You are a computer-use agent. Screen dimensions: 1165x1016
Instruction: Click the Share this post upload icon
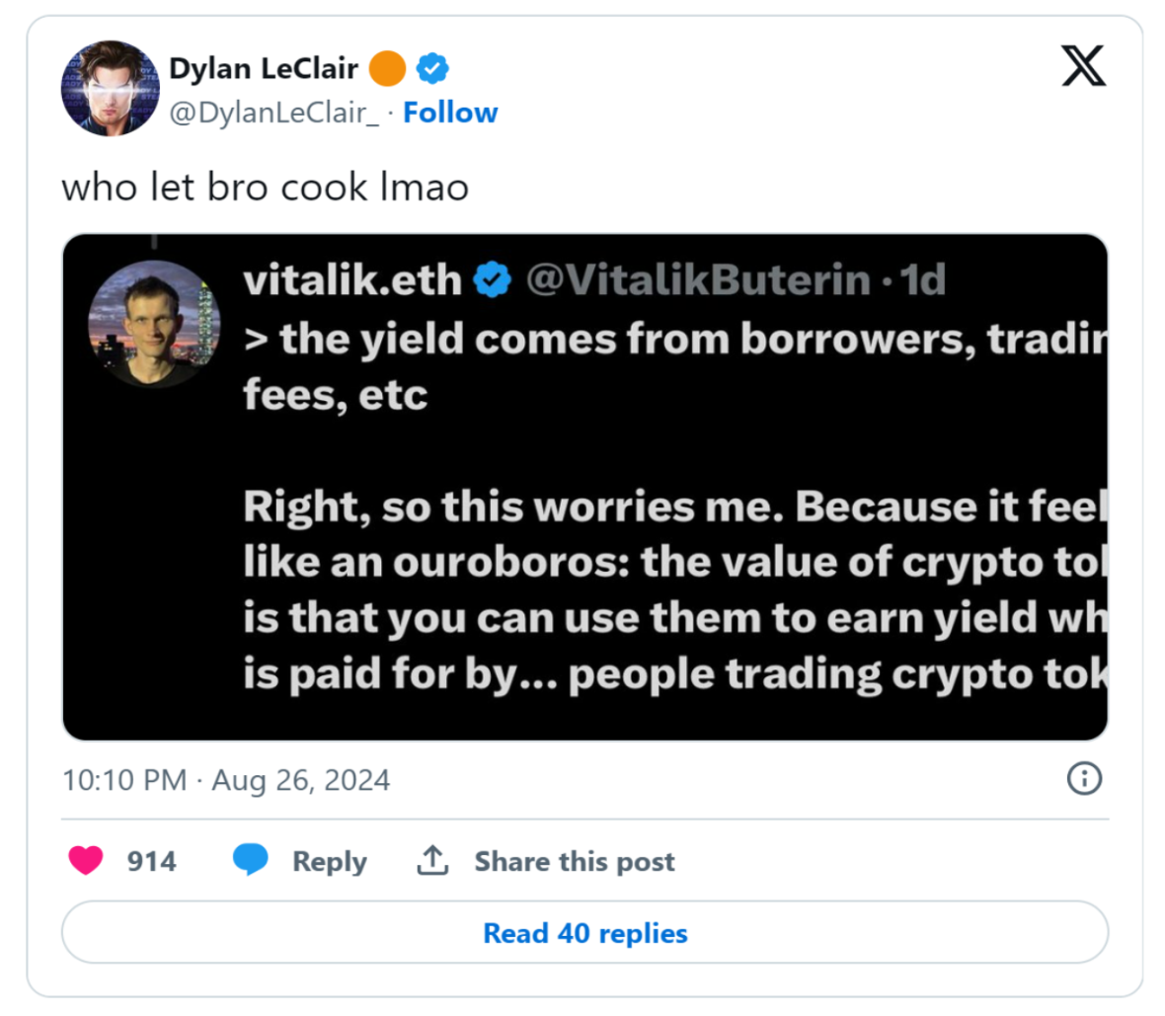[431, 860]
